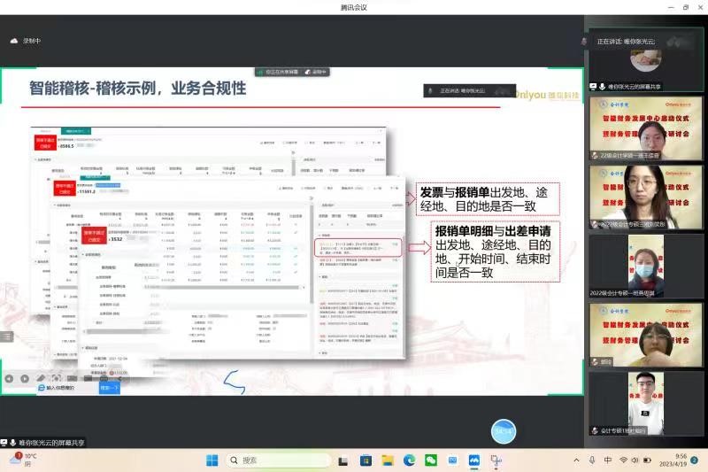Click the blue search button in overlay
The image size is (708, 472).
(x=109, y=387)
